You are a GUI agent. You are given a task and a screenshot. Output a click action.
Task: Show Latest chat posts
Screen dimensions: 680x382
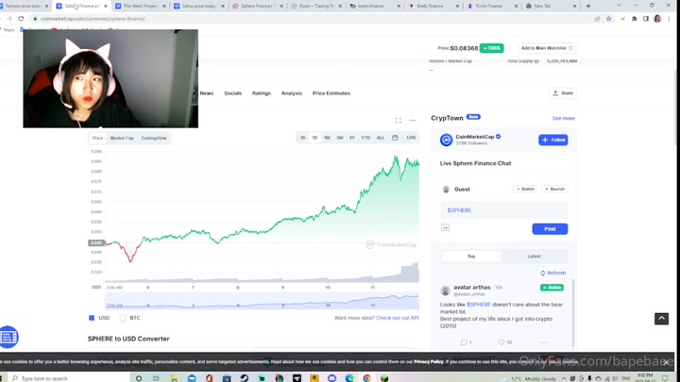click(535, 257)
